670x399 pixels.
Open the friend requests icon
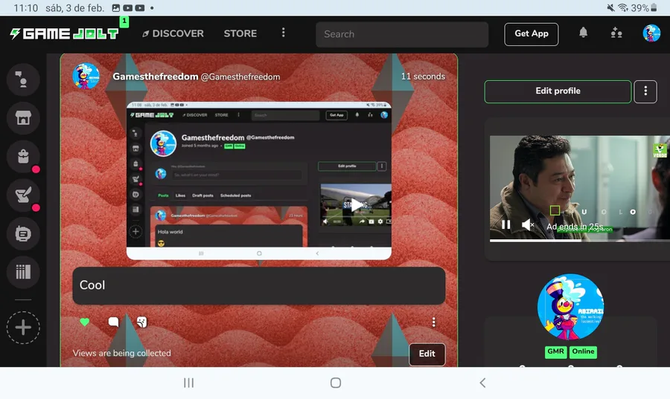click(x=616, y=33)
